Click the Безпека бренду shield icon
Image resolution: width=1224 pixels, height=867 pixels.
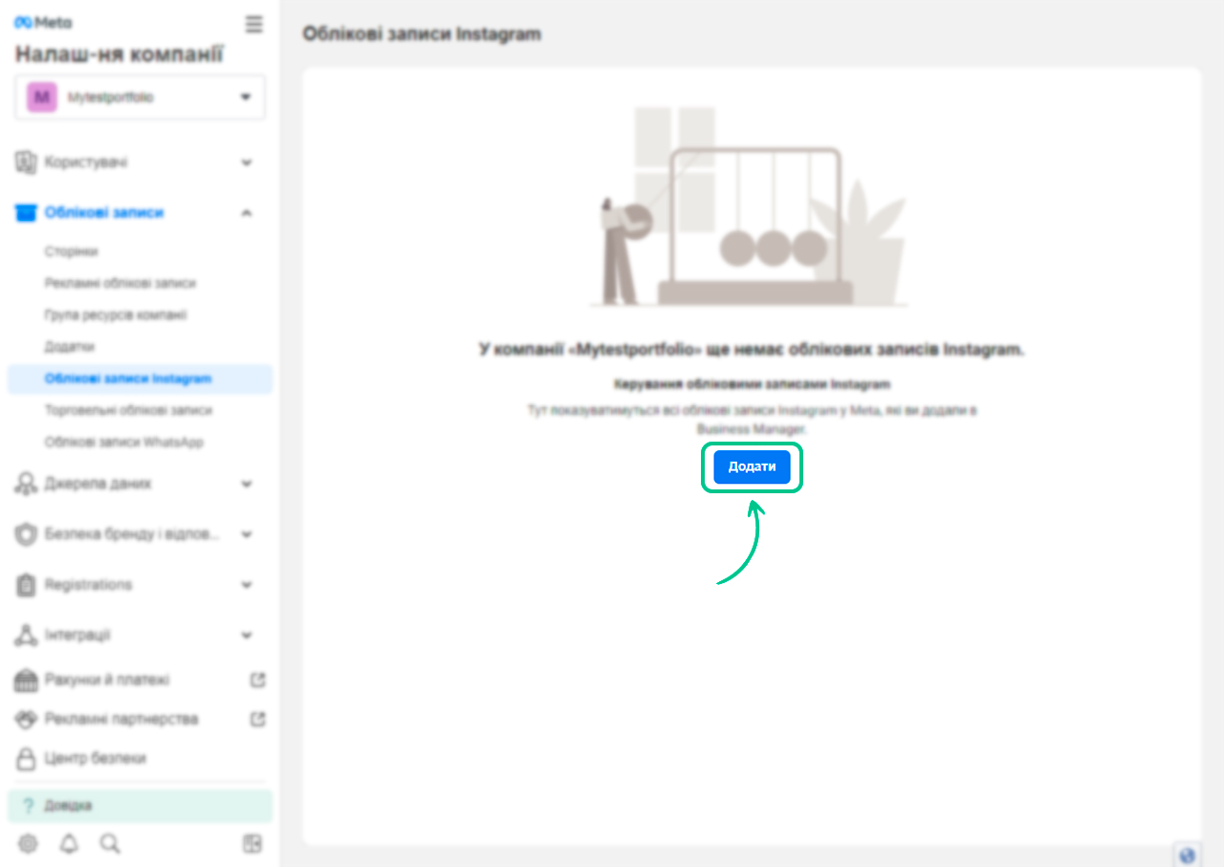(x=26, y=534)
